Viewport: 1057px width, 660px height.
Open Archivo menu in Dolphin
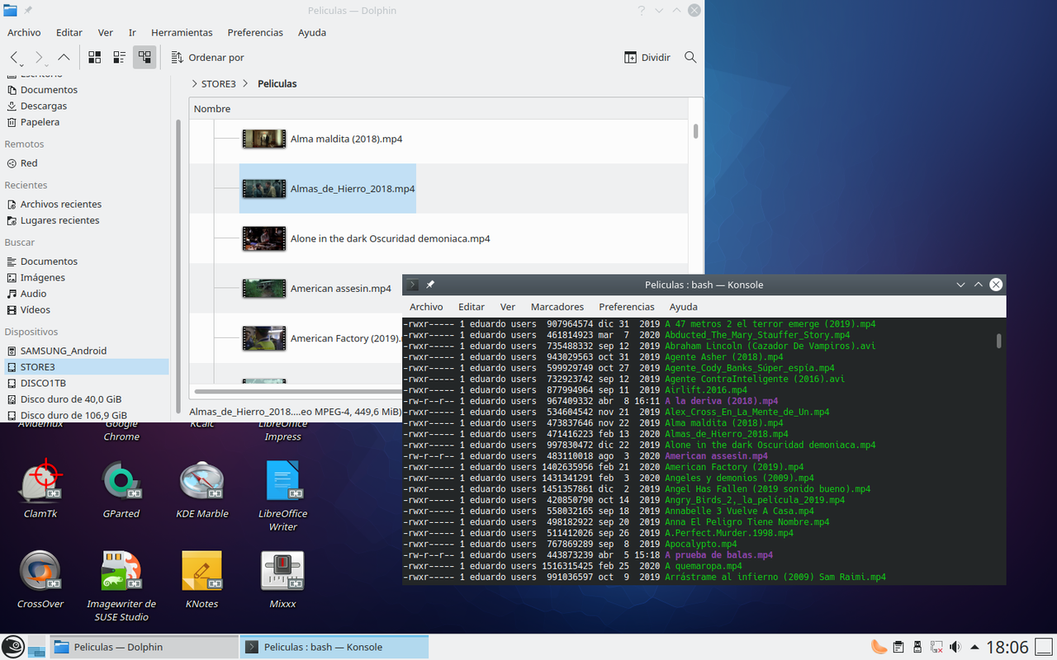(x=24, y=32)
